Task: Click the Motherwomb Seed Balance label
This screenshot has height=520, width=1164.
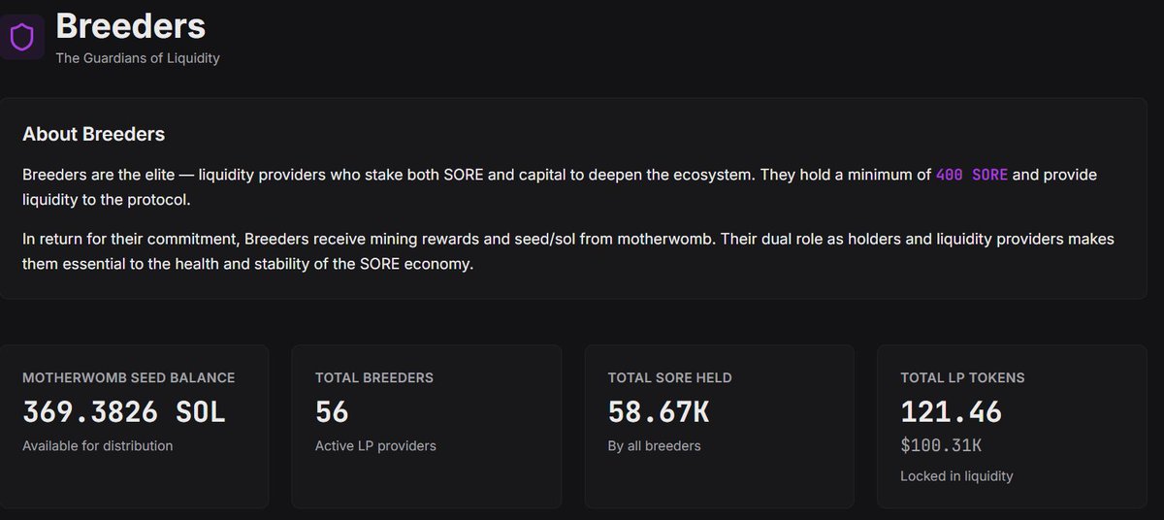Action: 128,377
